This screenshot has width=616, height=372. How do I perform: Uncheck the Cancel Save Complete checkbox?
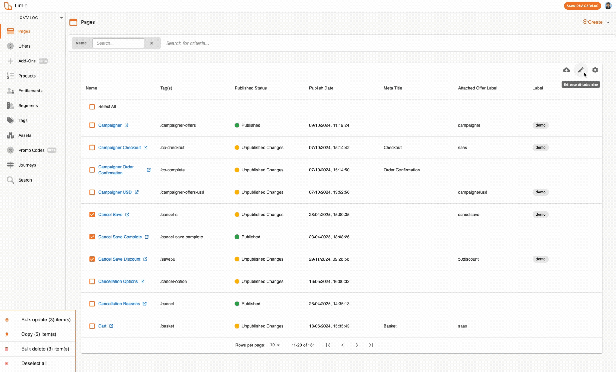[x=92, y=237]
